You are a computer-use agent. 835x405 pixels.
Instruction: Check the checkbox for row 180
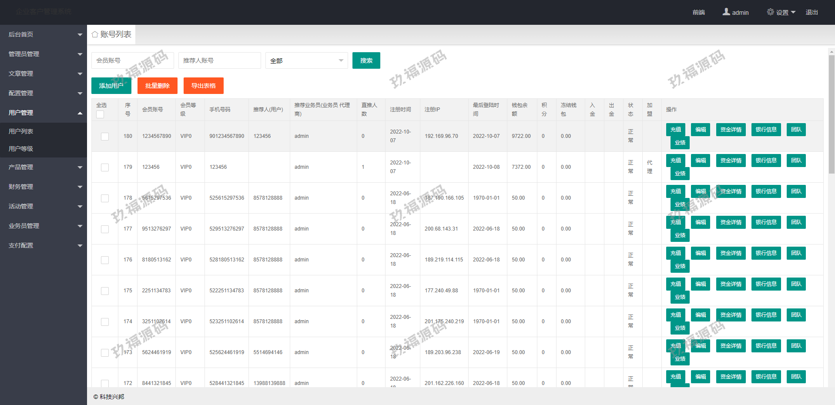[x=105, y=137]
